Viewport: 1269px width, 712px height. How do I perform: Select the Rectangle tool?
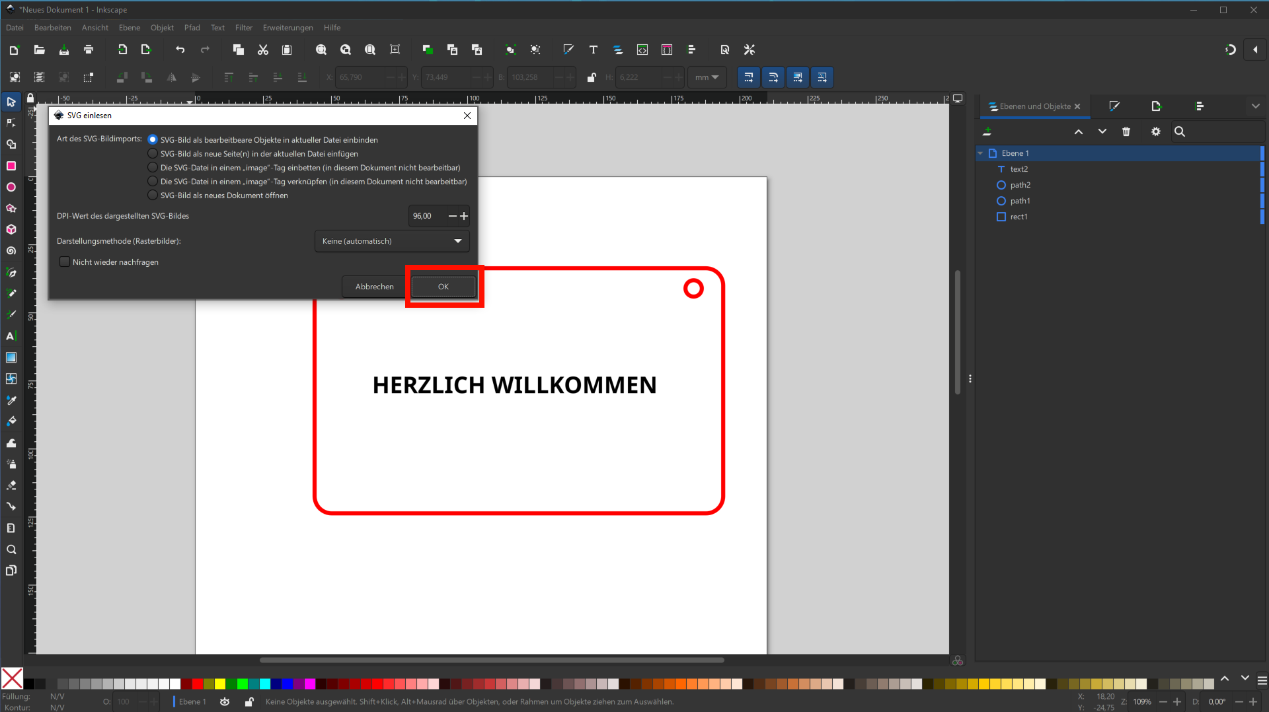(11, 166)
